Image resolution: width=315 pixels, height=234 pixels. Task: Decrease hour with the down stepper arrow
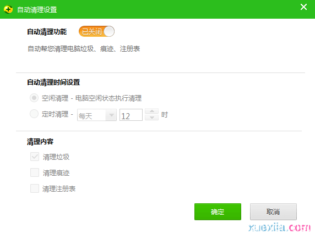point(152,118)
